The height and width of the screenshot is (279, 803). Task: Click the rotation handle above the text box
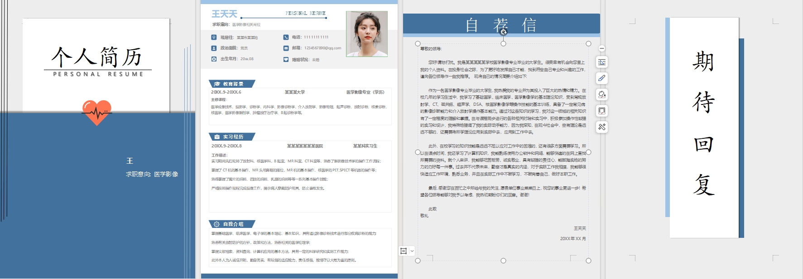click(x=503, y=32)
